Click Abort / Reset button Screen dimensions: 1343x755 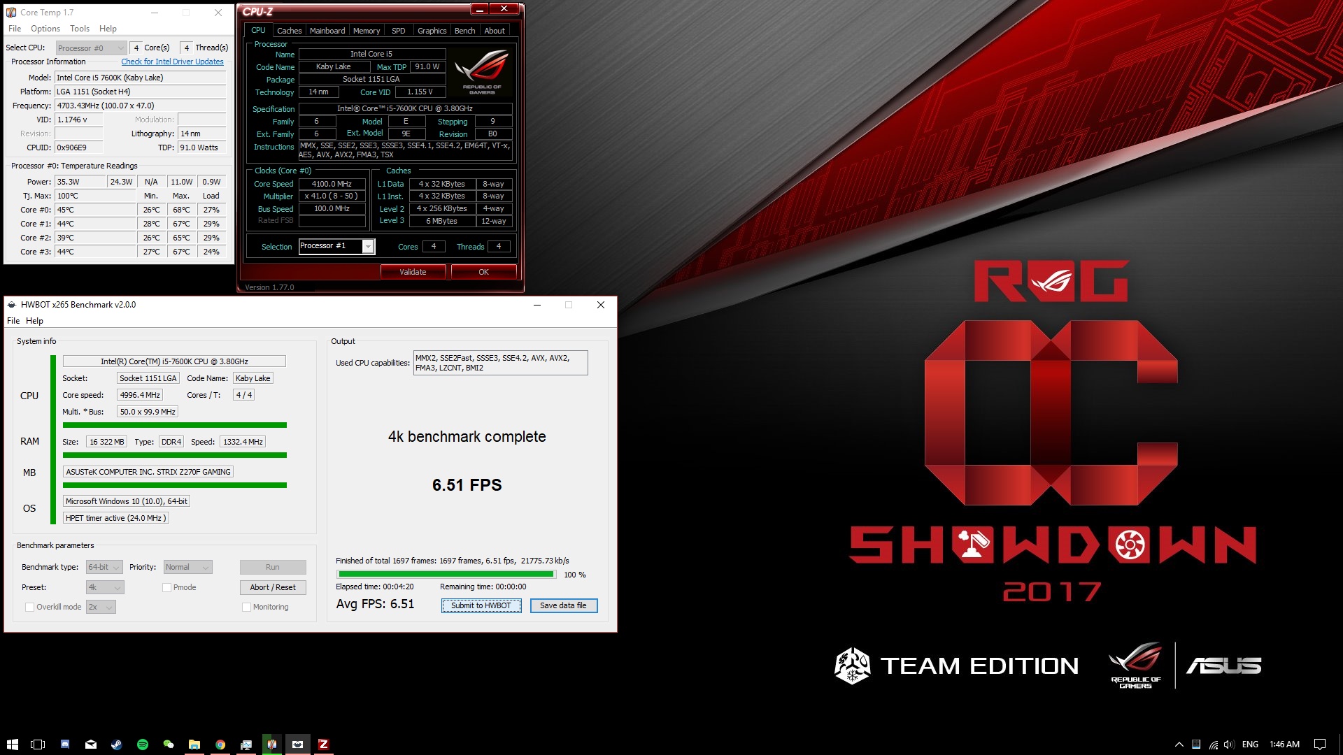click(x=273, y=587)
